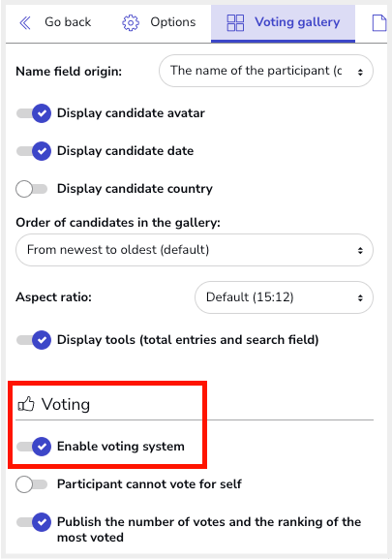The image size is (392, 559).
Task: Open the Name field origin dropdown
Action: click(266, 71)
